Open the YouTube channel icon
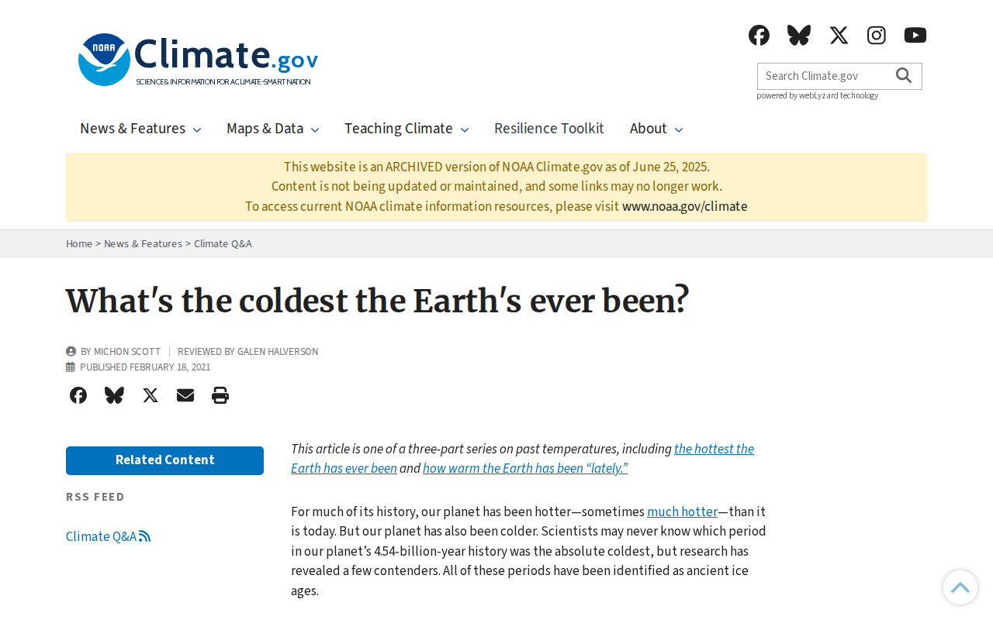 (915, 35)
